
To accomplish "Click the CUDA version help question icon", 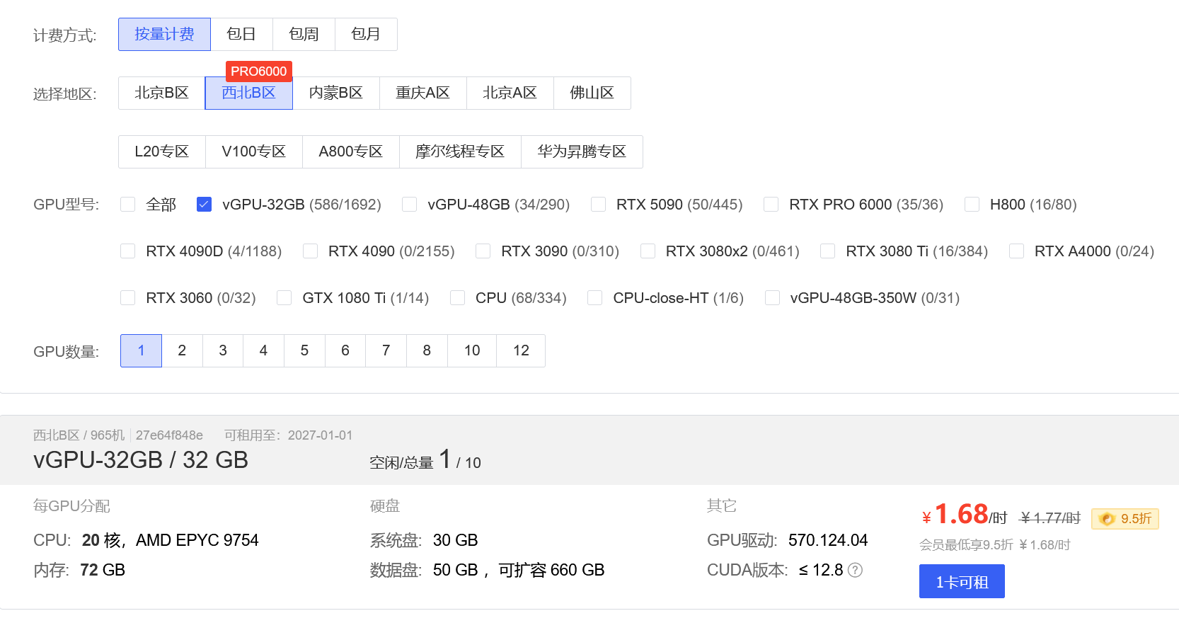I will pyautogui.click(x=855, y=571).
